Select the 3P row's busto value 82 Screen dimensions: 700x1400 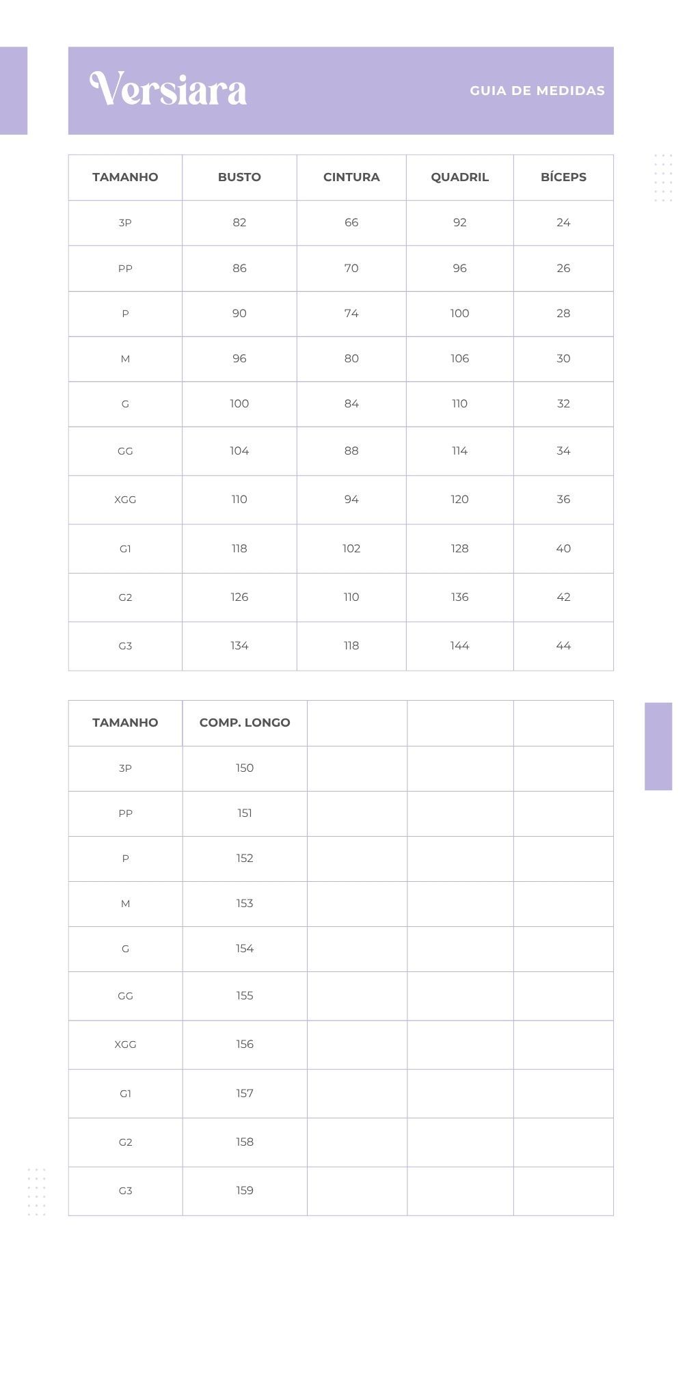point(239,222)
